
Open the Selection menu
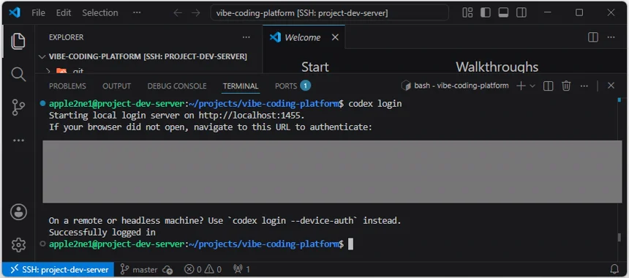tap(100, 13)
